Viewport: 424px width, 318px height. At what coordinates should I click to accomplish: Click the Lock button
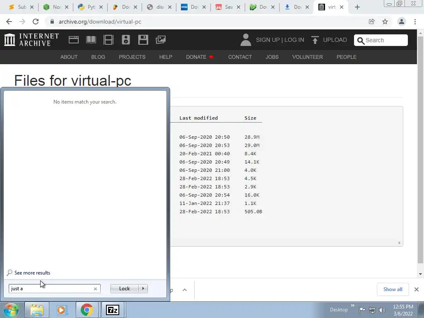[x=124, y=289]
